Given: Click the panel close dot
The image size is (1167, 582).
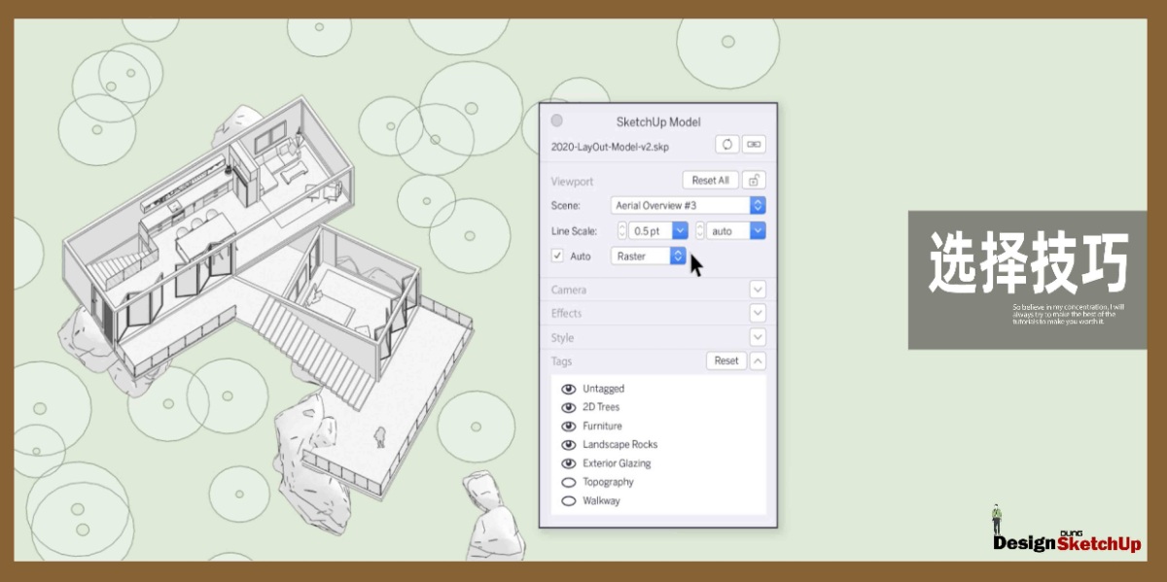Looking at the screenshot, I should pos(556,121).
